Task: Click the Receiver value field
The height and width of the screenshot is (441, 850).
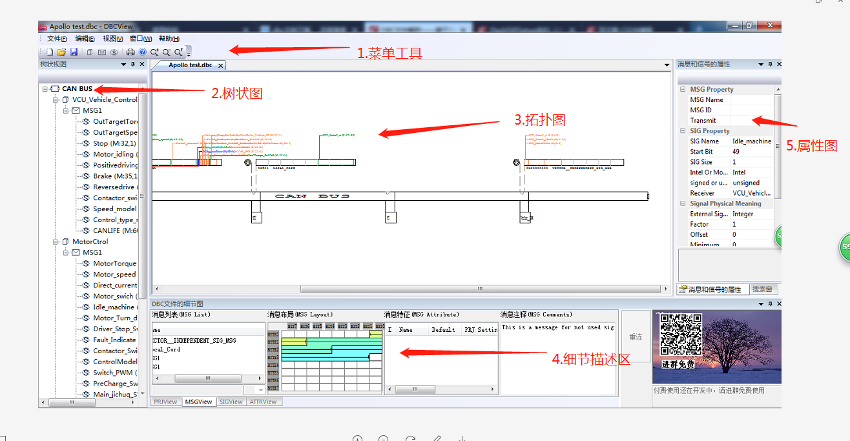Action: tap(752, 193)
